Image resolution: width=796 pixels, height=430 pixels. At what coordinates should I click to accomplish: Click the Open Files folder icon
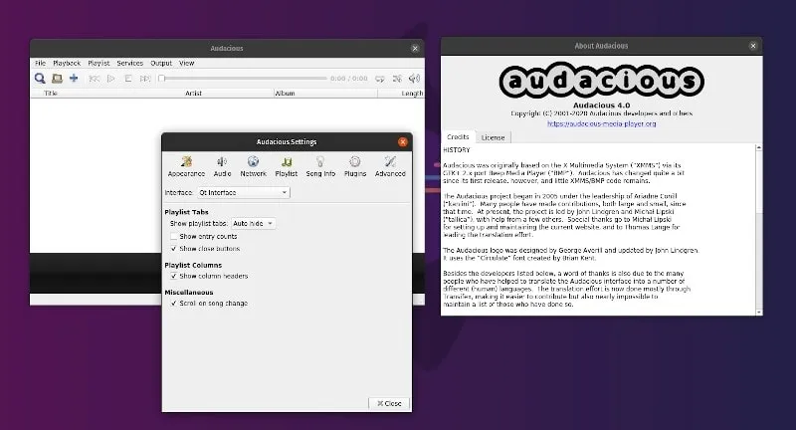(57, 78)
